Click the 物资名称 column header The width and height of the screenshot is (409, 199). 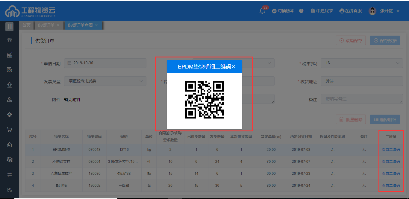click(61, 137)
